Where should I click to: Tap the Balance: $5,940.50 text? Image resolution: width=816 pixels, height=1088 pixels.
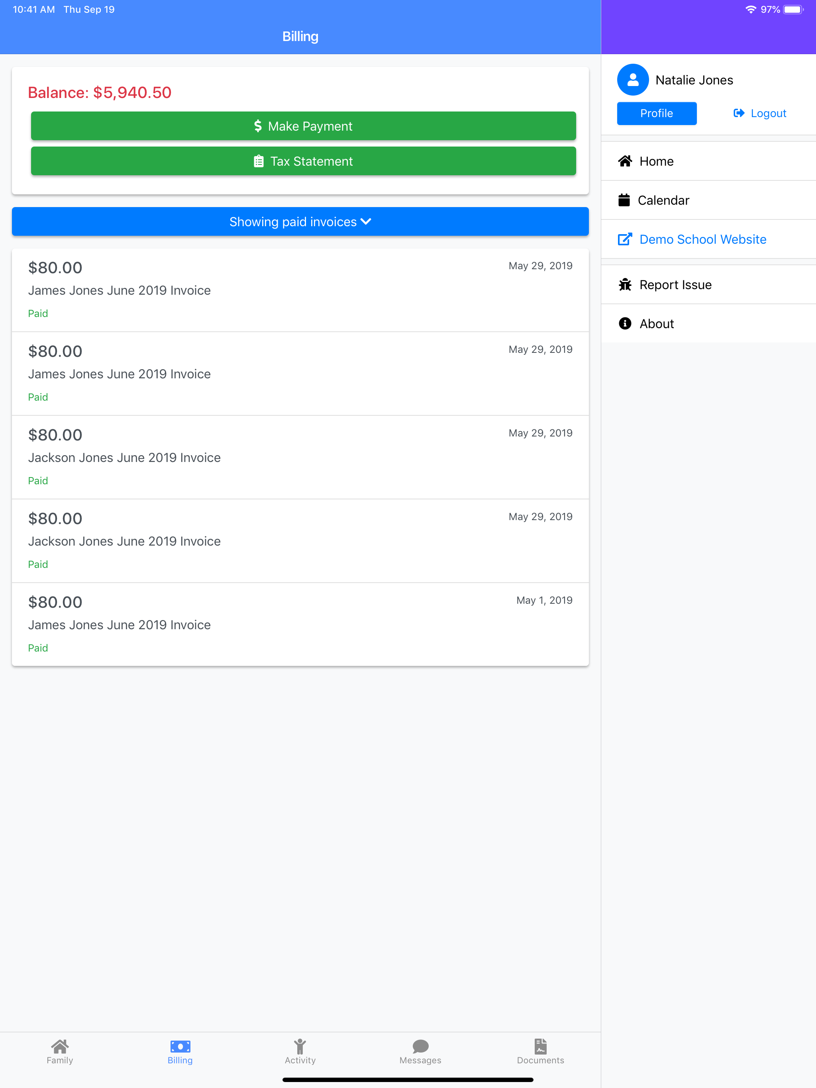(x=100, y=92)
